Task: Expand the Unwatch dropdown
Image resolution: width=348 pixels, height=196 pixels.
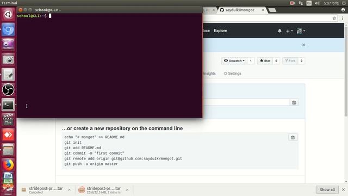Action: pyautogui.click(x=234, y=60)
